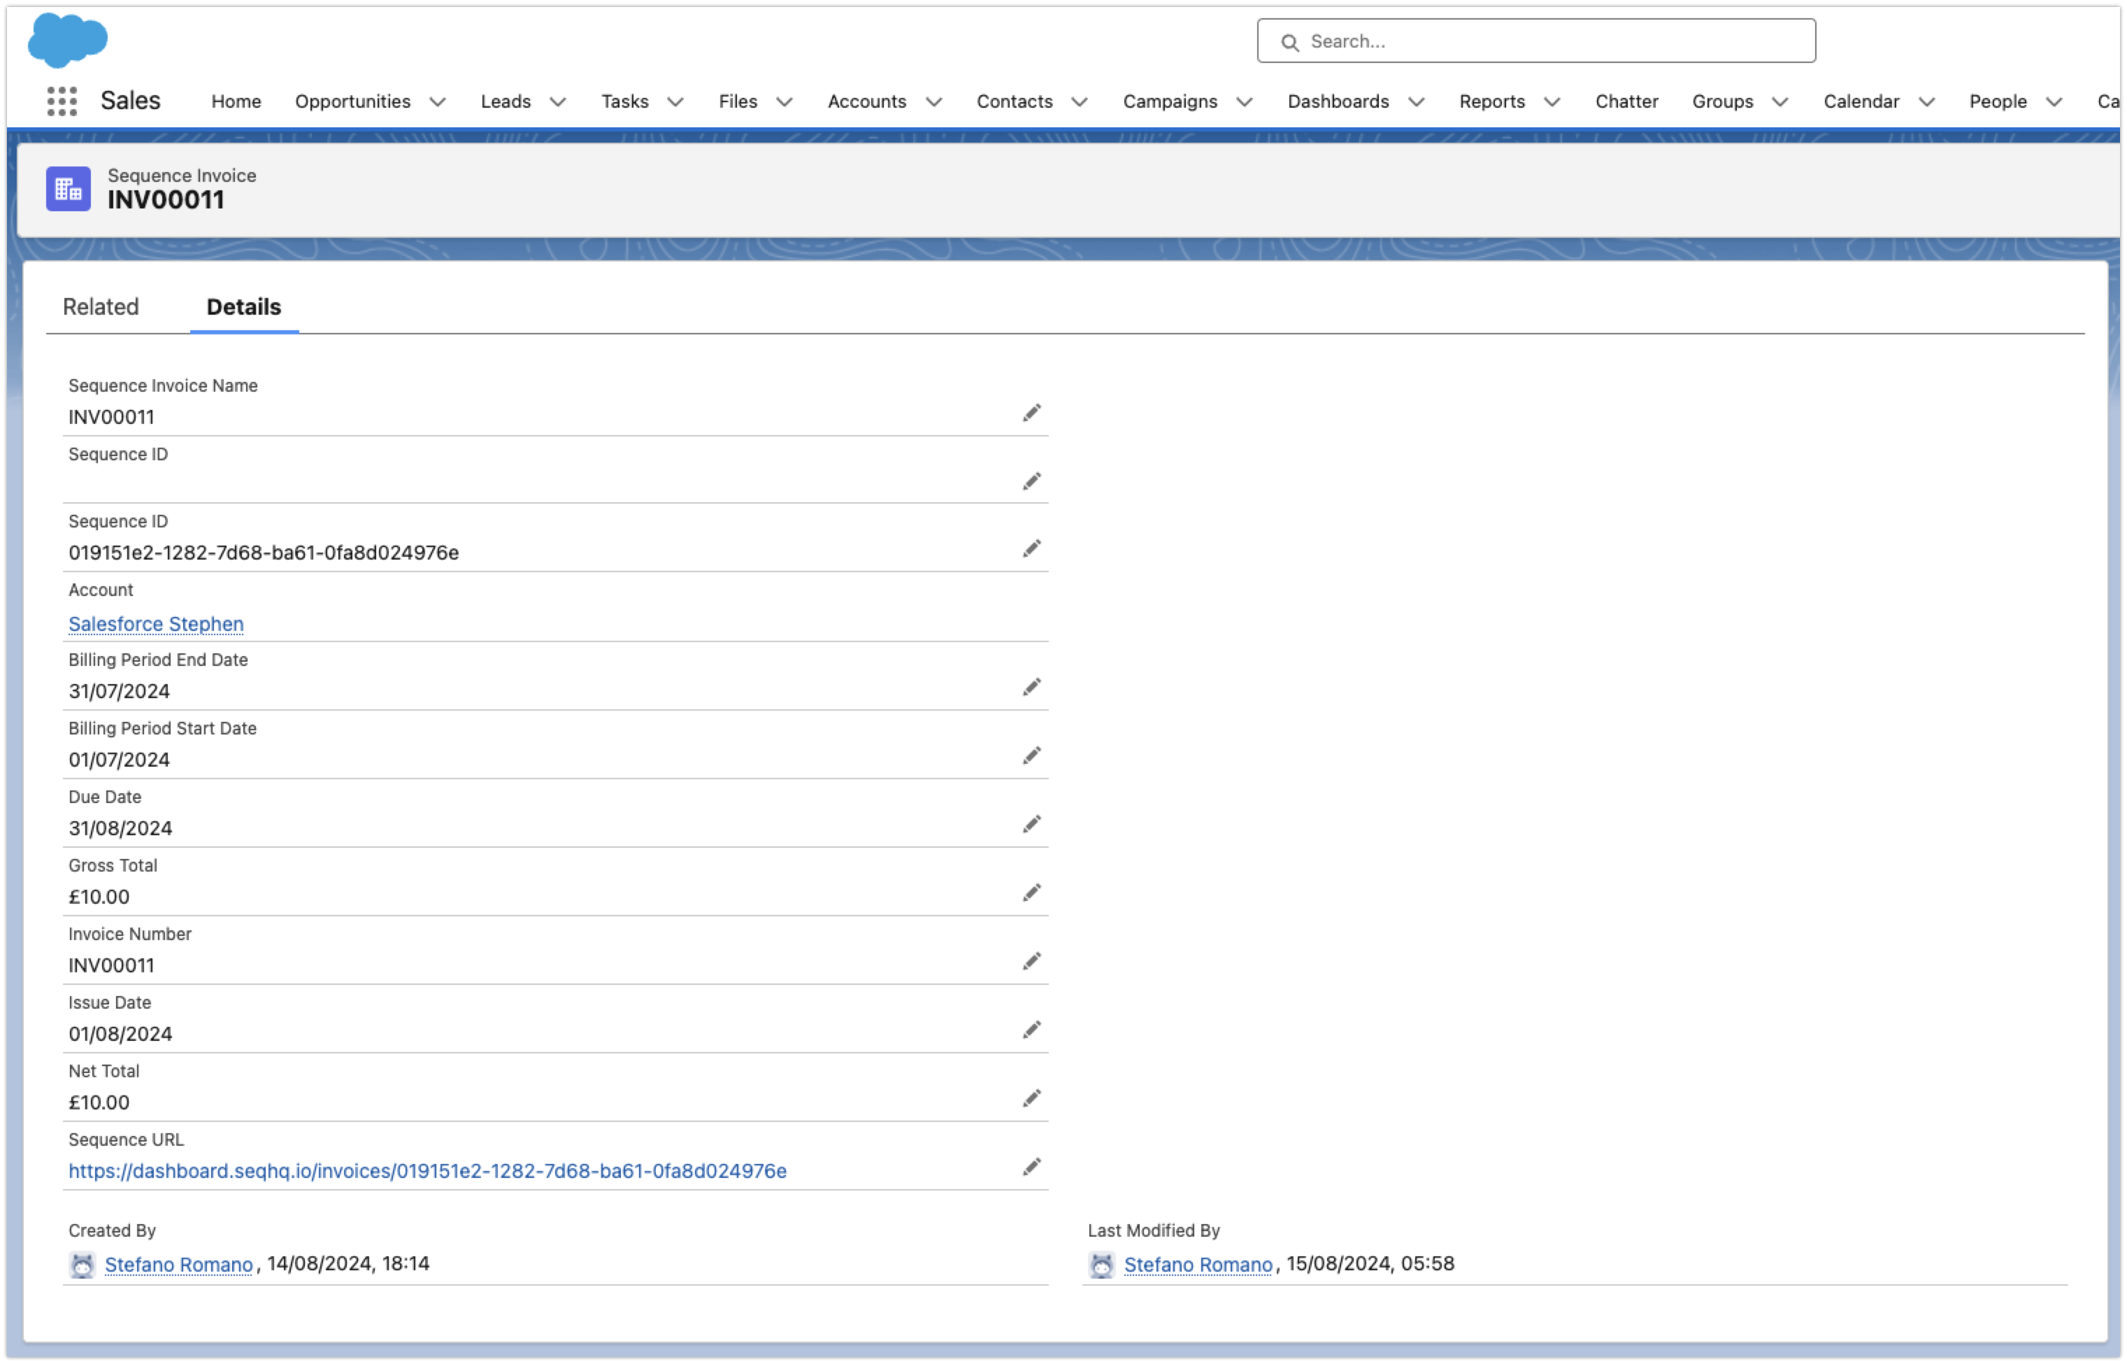Open the Files tab
Image resolution: width=2127 pixels, height=1364 pixels.
(x=738, y=101)
